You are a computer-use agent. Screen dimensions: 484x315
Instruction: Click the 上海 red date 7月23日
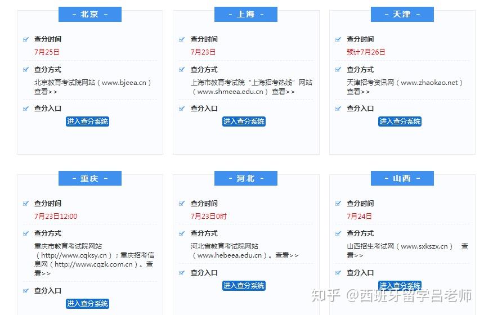coord(203,52)
